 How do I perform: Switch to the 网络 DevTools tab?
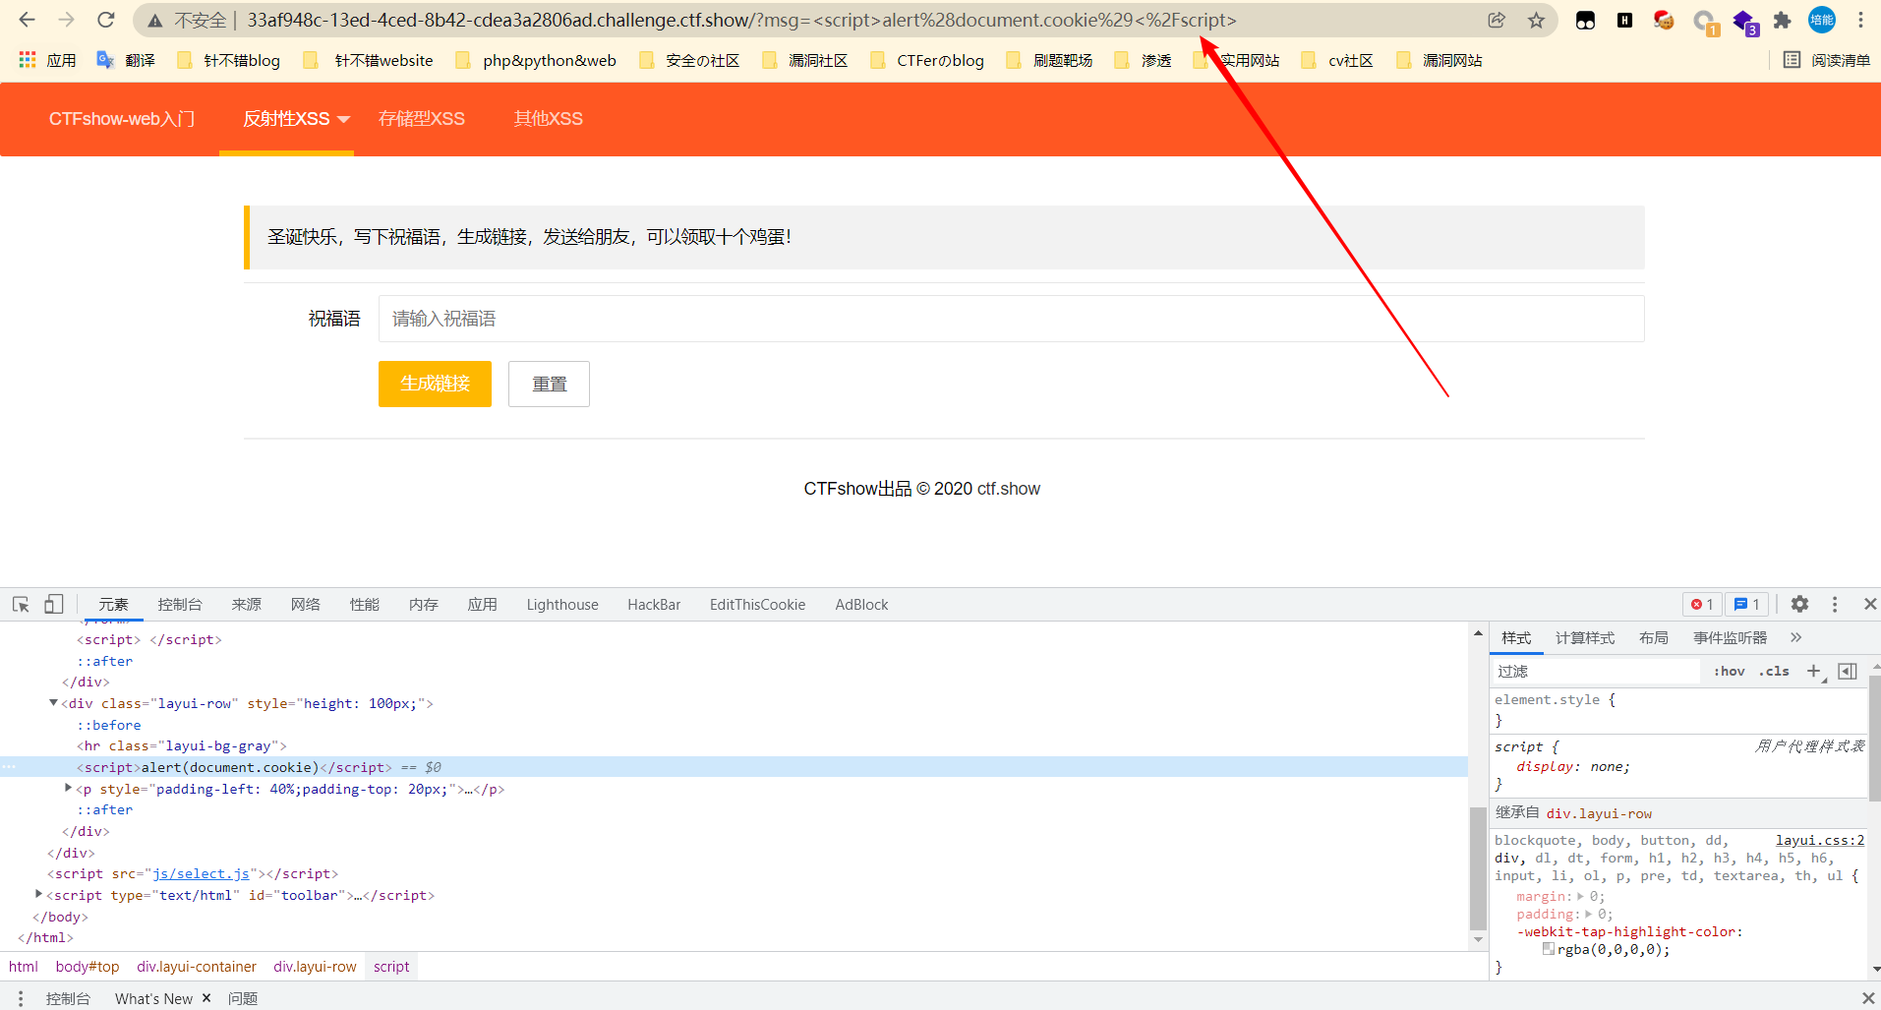(x=306, y=605)
